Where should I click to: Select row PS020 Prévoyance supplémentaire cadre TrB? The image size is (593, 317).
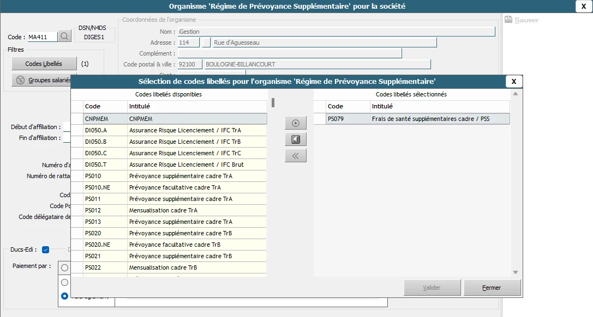(175, 233)
